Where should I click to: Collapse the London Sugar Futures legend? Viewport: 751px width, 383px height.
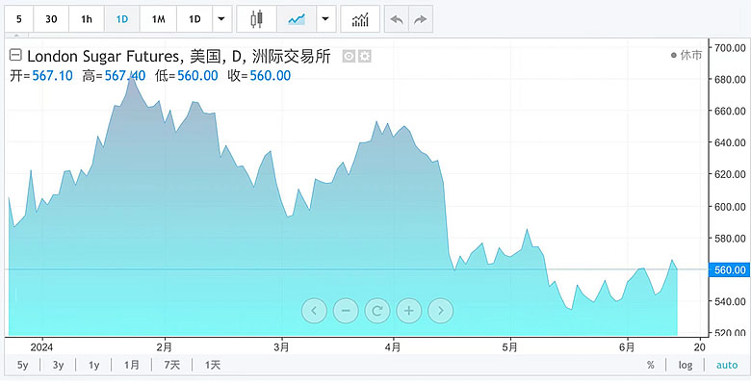coord(15,55)
